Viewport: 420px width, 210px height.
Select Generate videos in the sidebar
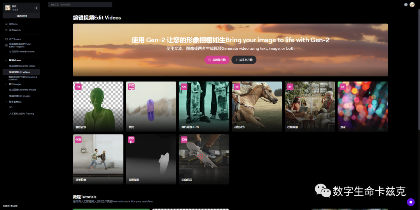coord(22,66)
